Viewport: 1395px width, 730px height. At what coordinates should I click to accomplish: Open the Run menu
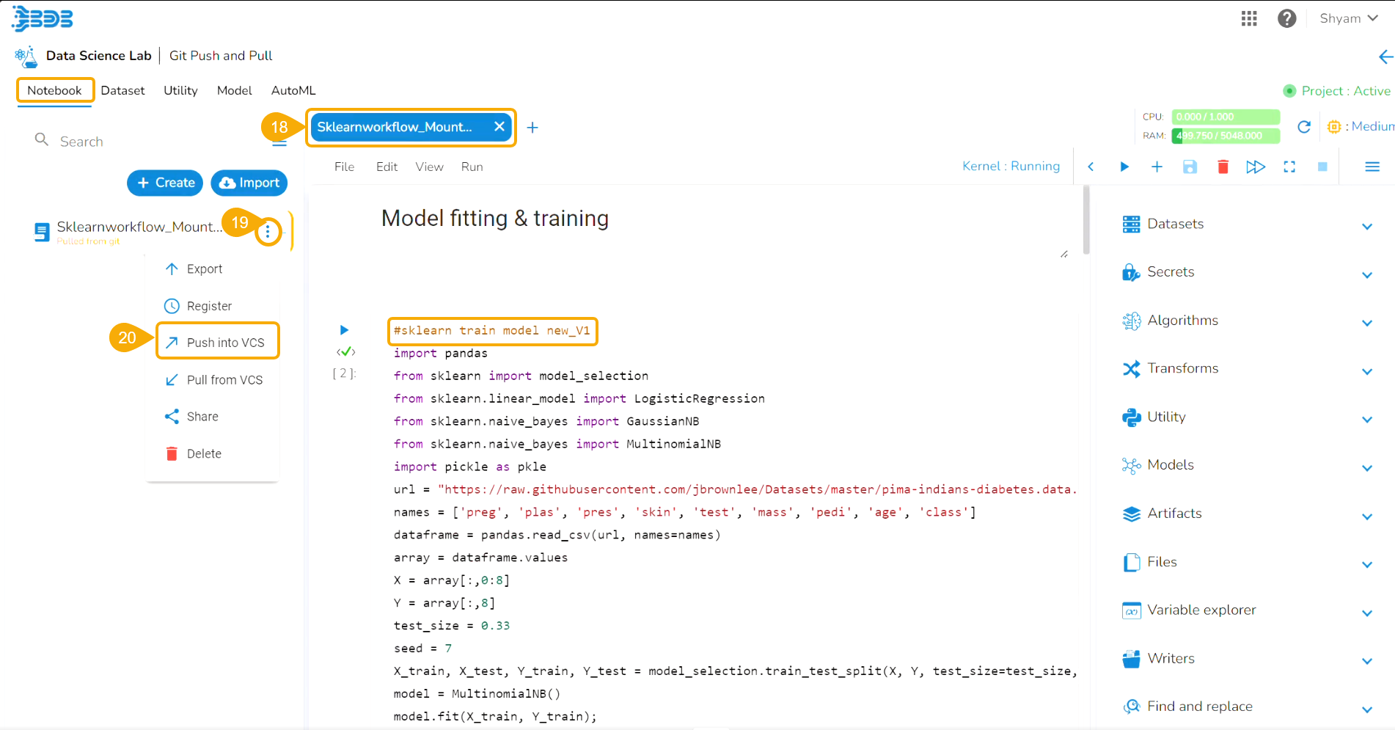point(472,167)
